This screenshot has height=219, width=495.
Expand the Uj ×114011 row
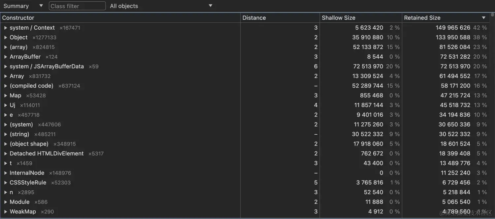6,105
